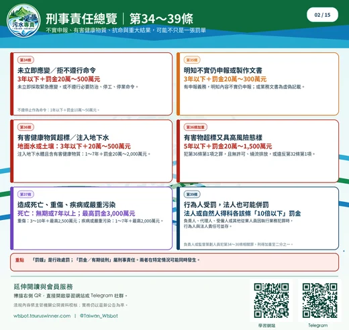This screenshot has height=330, width=349.
Task: Open wtsbot.tauruswinner.com link
Action: point(42,316)
